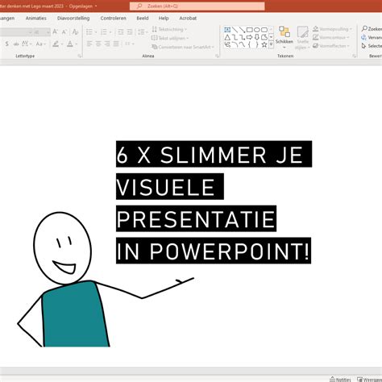Select the Rectangle shape

point(250,30)
